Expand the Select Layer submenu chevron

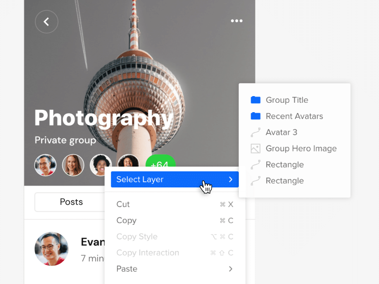[x=231, y=179]
